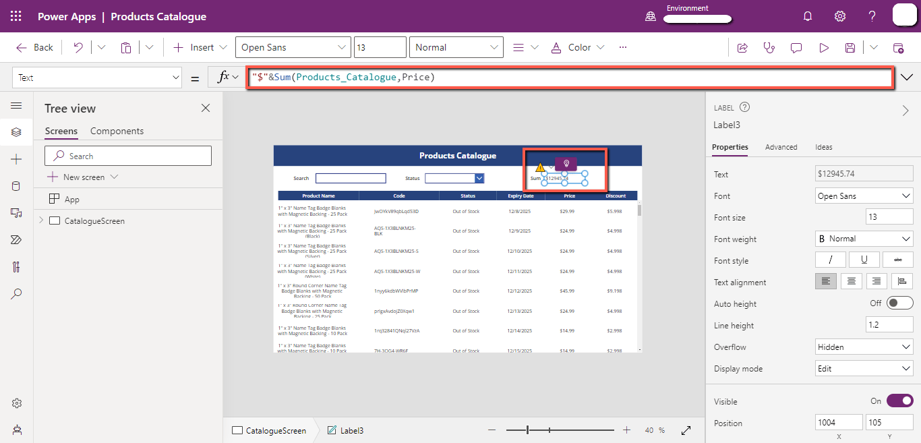
Task: Click the zoom slider handle
Action: click(x=527, y=430)
